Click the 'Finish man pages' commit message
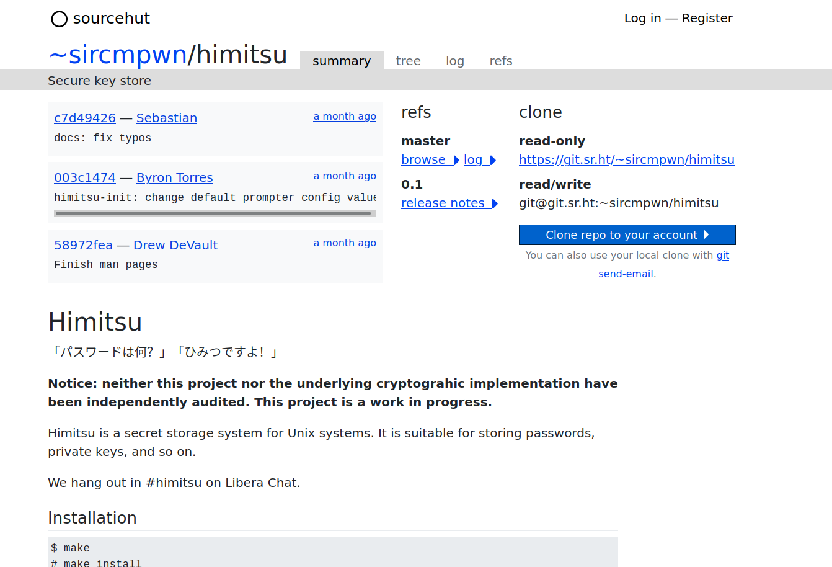 tap(106, 264)
